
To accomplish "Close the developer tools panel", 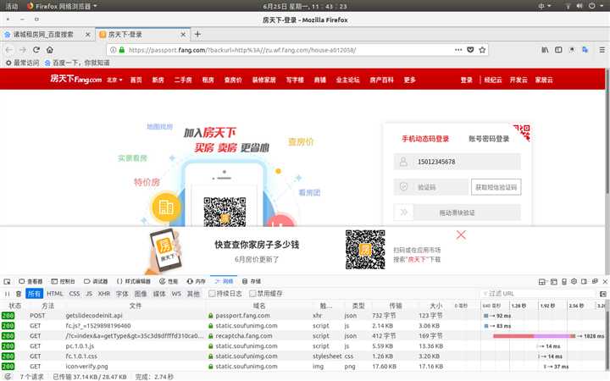I will [x=605, y=281].
